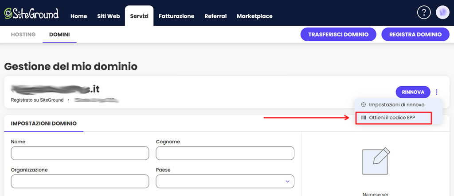454x196 pixels.
Task: Select the Servizi tab
Action: tap(139, 16)
